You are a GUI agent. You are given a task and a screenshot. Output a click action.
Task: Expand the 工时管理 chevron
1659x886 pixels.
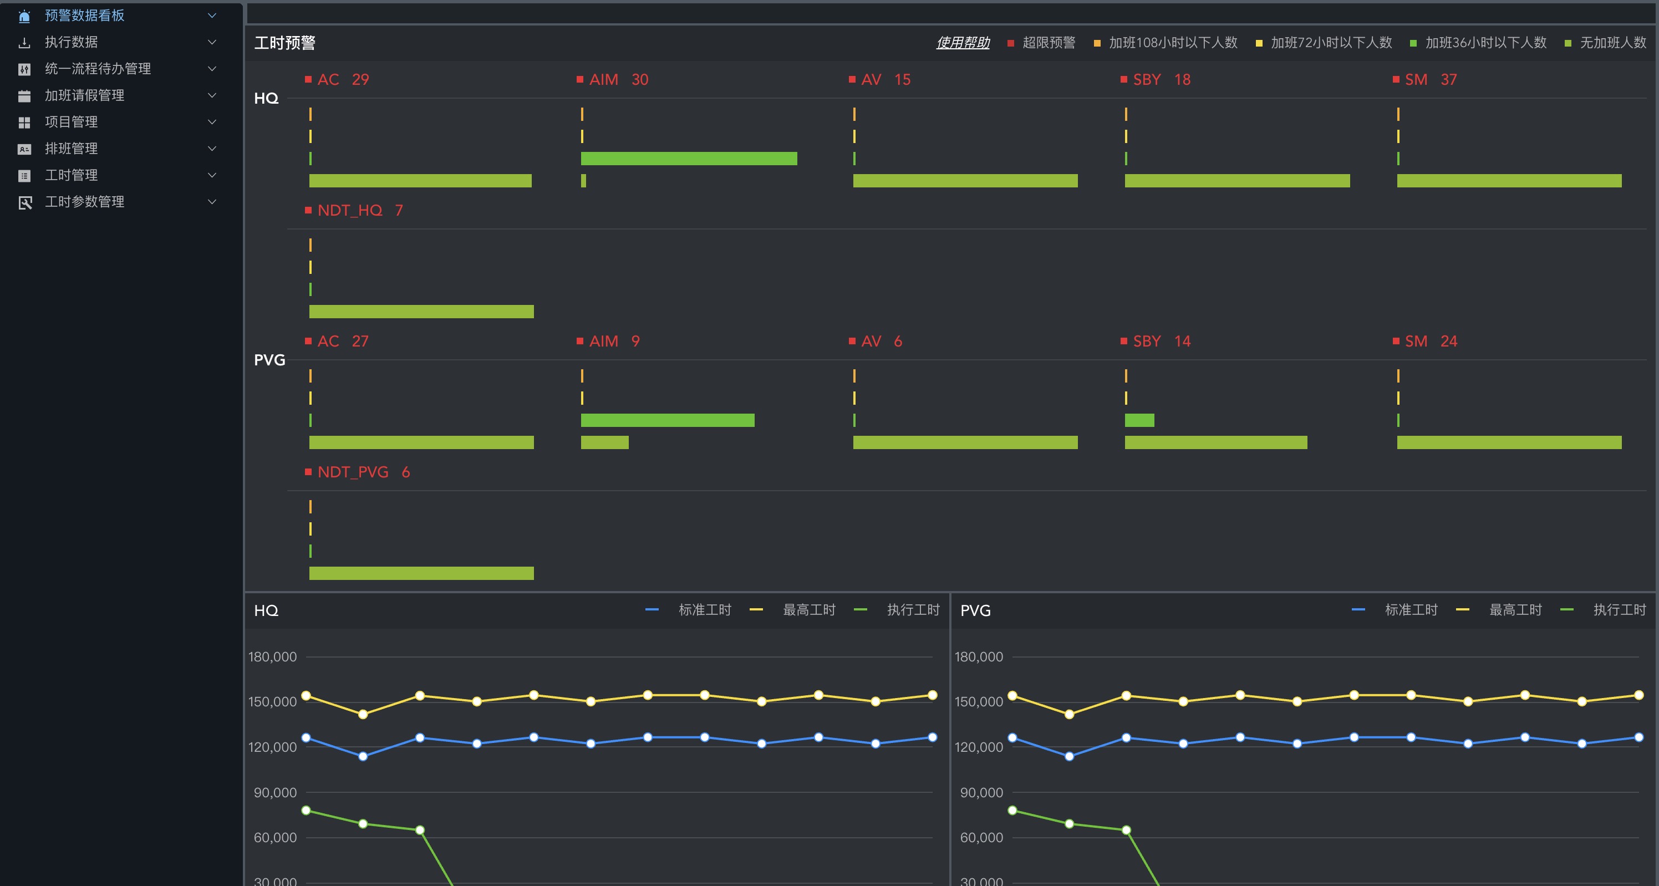coord(212,175)
